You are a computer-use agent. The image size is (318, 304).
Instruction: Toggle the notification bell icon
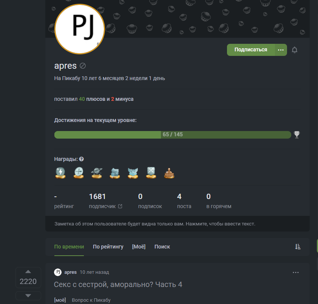pos(295,50)
